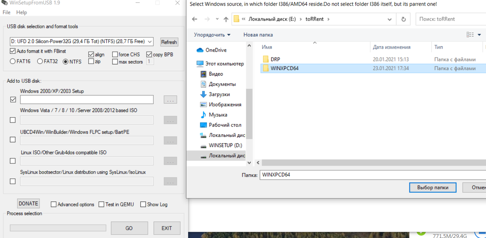486x238 pixels.
Task: Open the view options dropdown arrow
Action: pyautogui.click(x=480, y=35)
